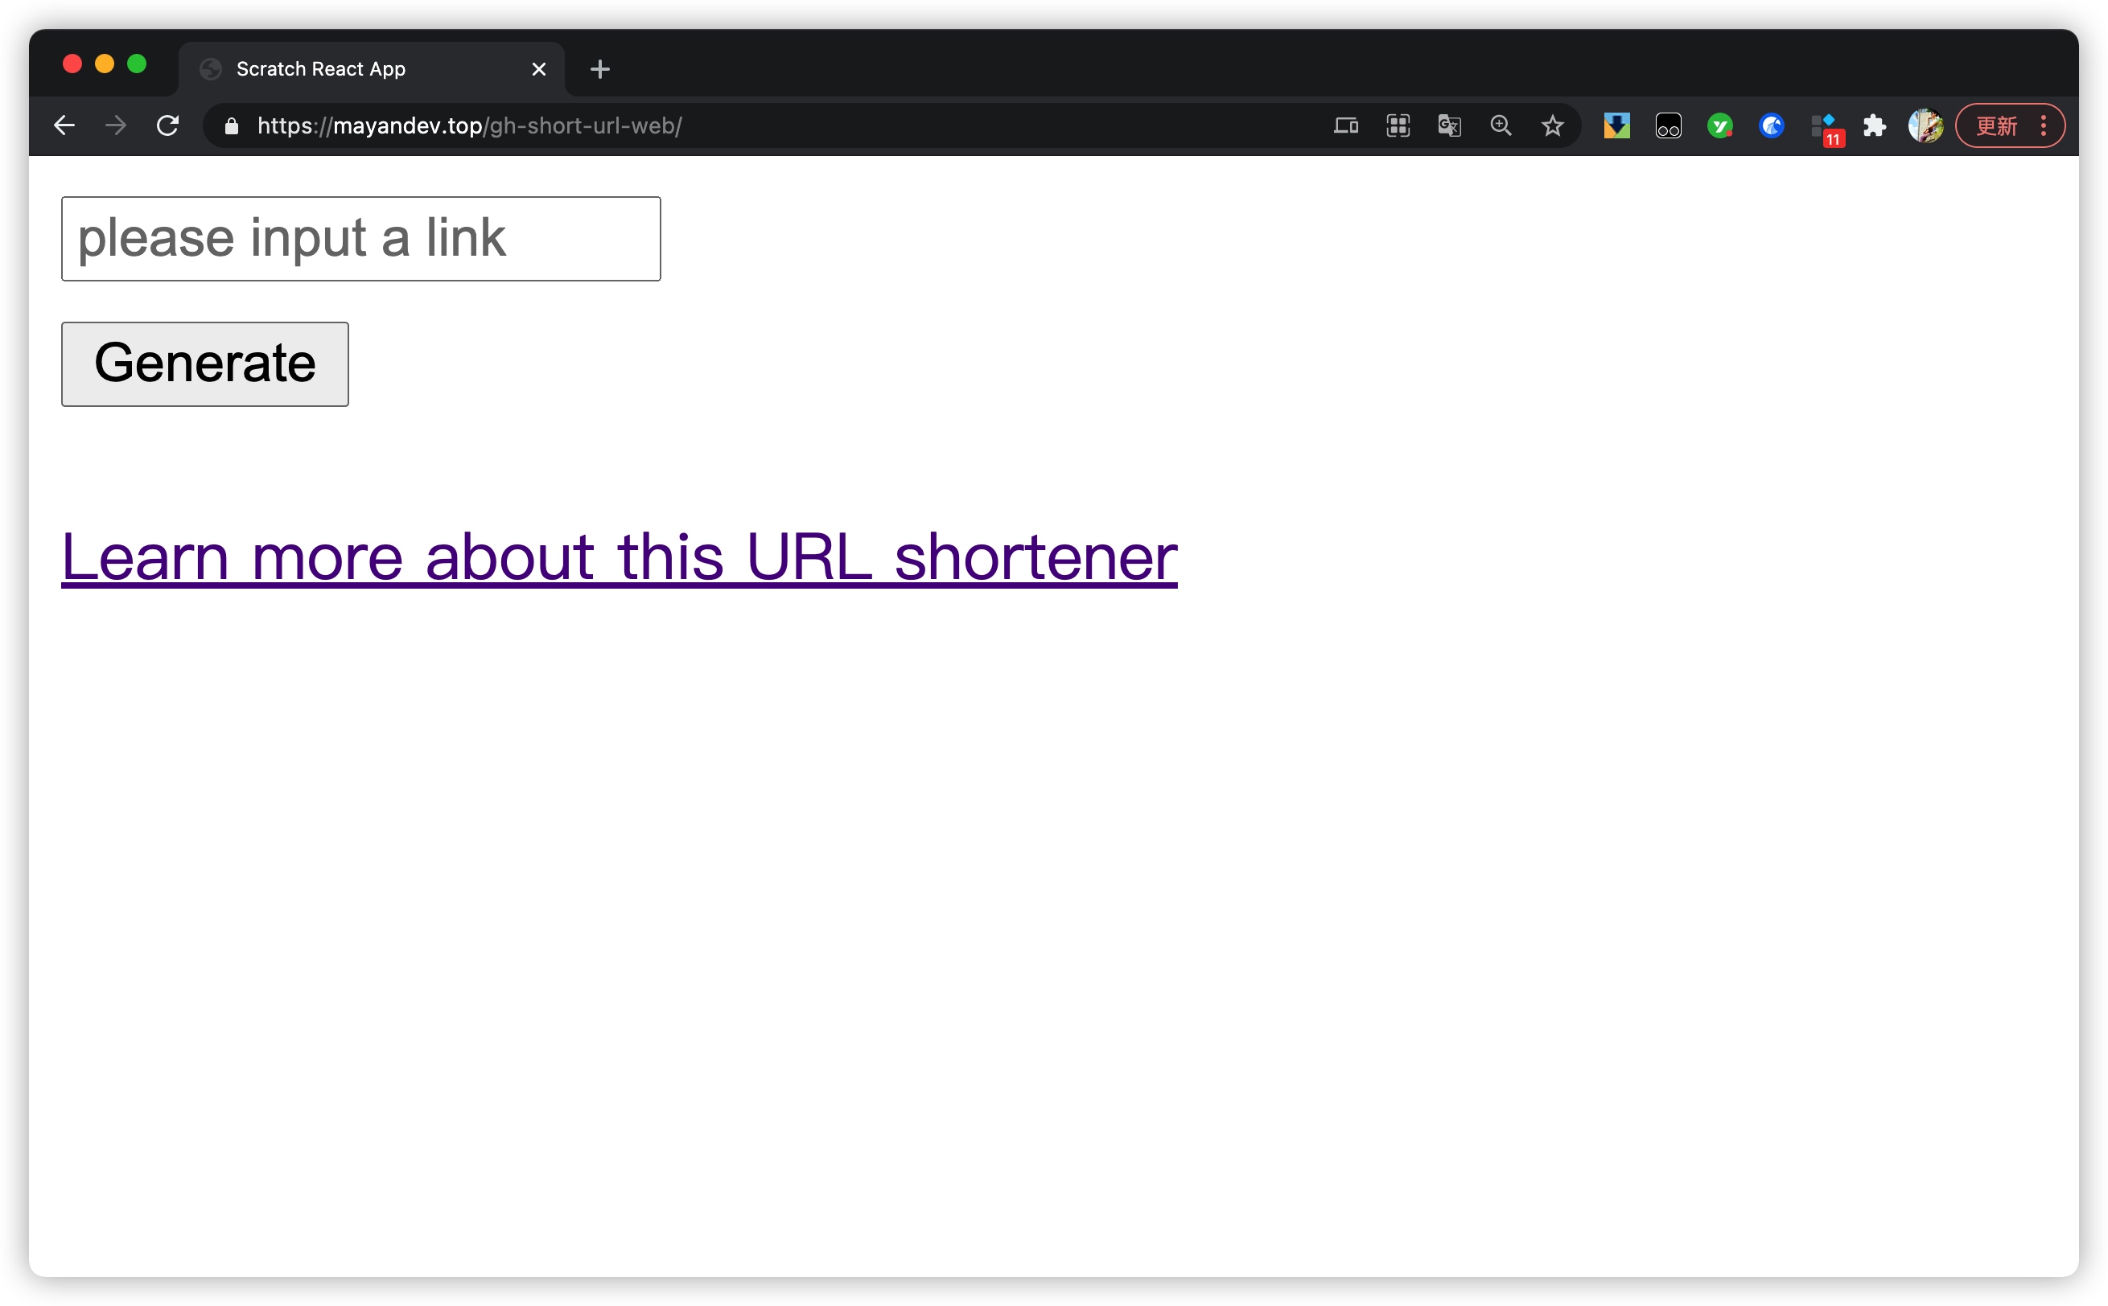Open 'Learn more about this URL shortener' link
Viewport: 2108px width, 1306px height.
point(619,557)
